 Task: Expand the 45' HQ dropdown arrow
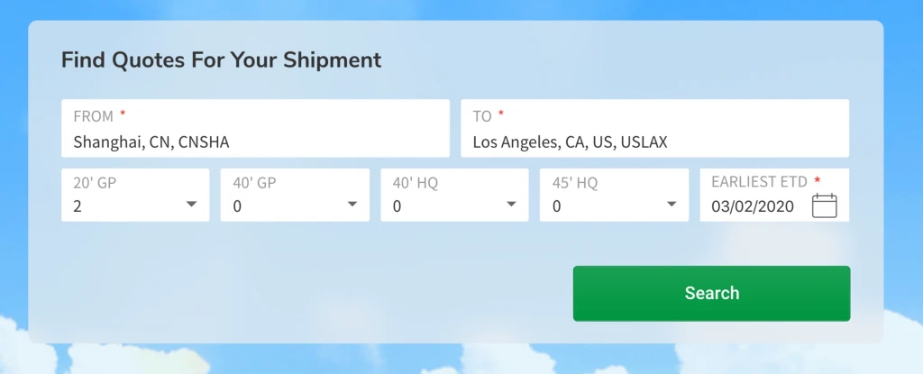[671, 205]
